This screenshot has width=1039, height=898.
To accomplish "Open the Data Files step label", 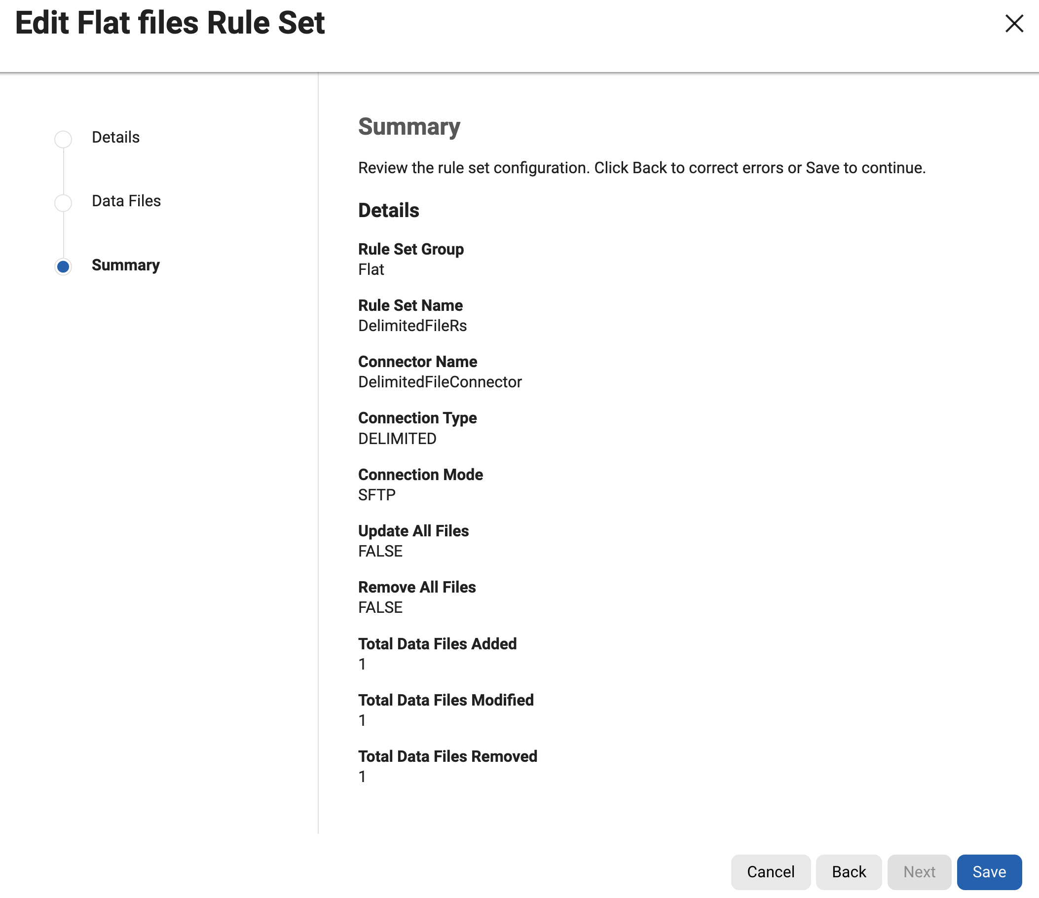I will tap(126, 201).
